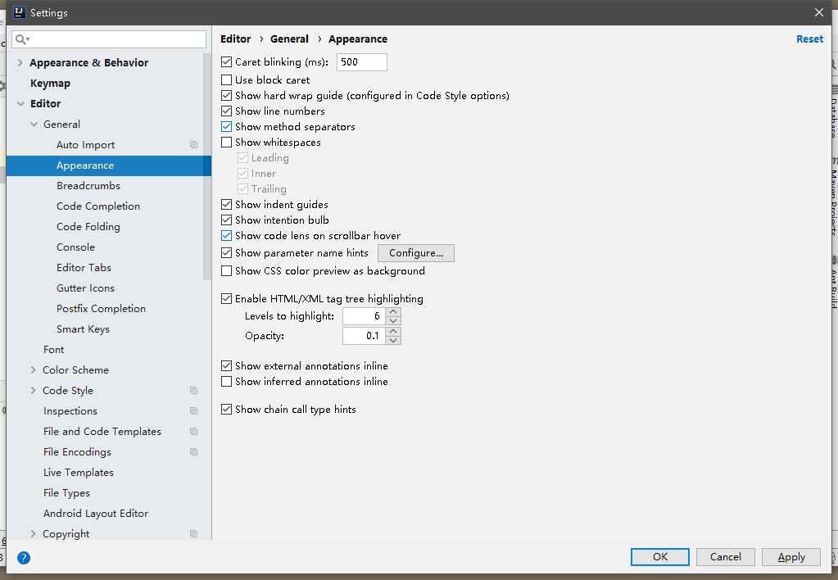Toggle Show method separators
This screenshot has width=838, height=580.
click(227, 127)
